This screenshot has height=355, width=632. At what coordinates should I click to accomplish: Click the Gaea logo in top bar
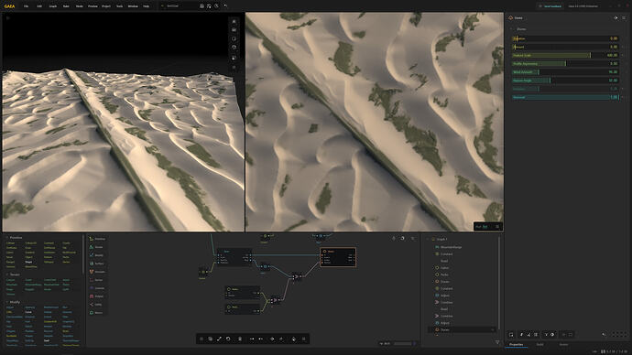[9, 6]
